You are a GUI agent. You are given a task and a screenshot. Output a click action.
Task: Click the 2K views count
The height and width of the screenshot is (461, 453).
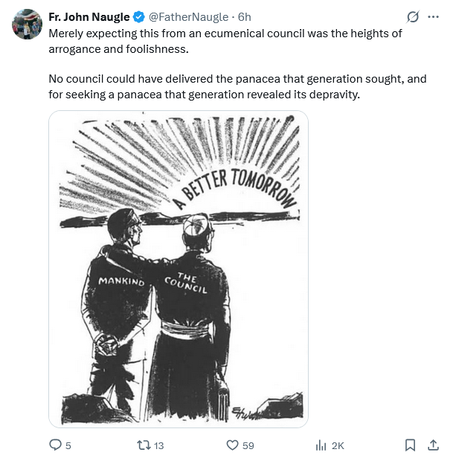(338, 445)
